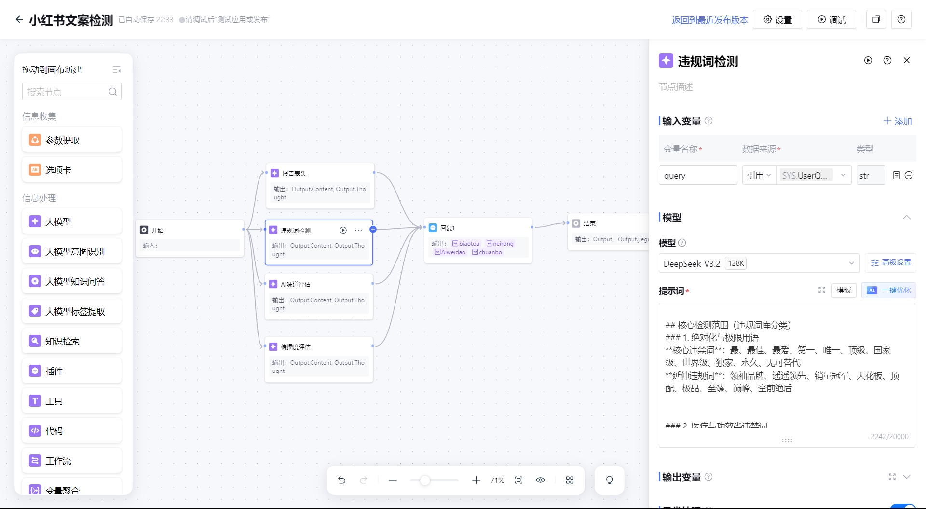Viewport: 926px width, 509px height.
Task: Click the fit-to-view icon in bottom toolbar
Action: pyautogui.click(x=518, y=480)
